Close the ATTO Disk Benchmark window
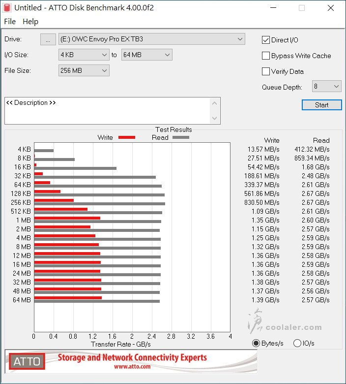Image resolution: width=346 pixels, height=384 pixels. coord(331,8)
